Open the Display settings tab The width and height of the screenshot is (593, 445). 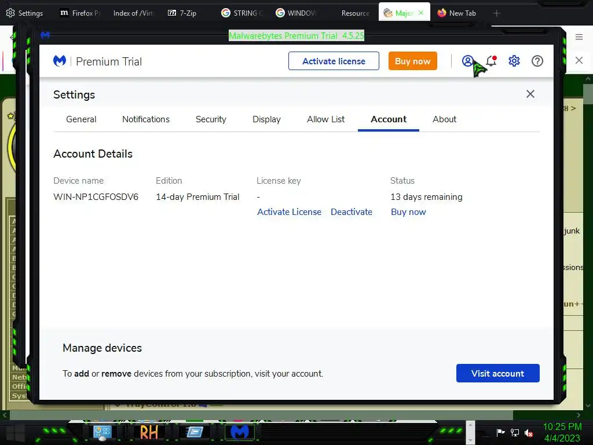click(266, 119)
